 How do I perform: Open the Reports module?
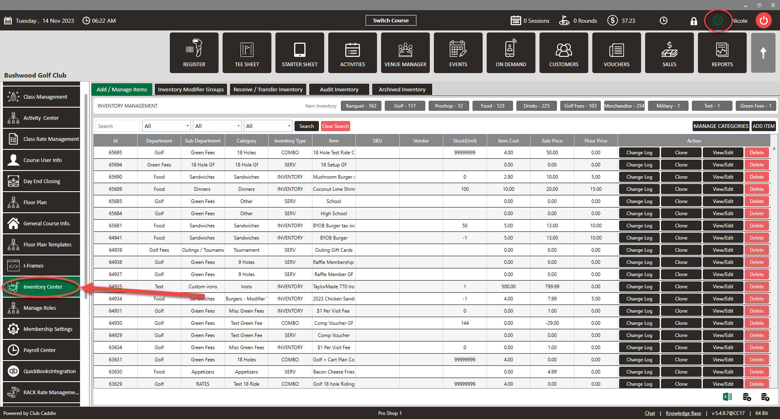[722, 53]
